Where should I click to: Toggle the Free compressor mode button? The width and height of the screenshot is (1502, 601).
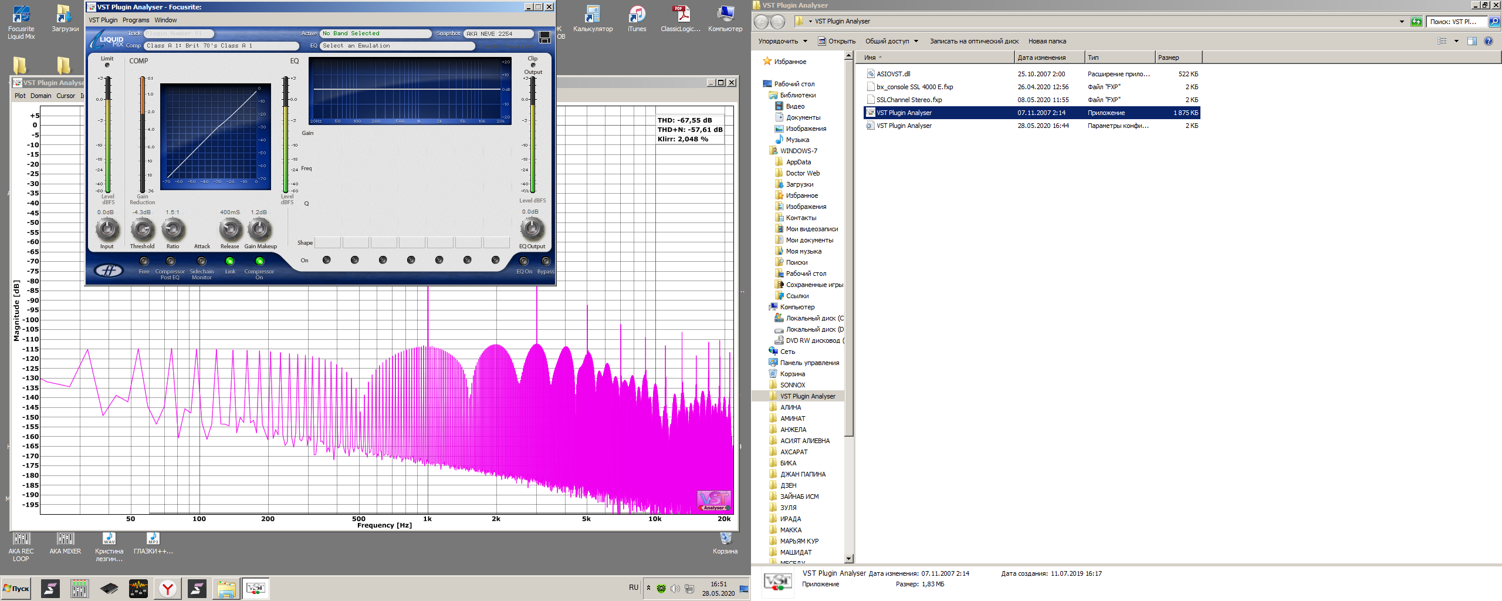click(x=144, y=261)
